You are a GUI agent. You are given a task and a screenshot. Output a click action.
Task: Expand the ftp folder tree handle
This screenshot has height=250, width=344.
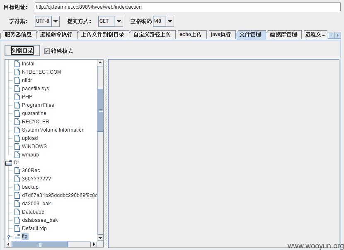[9, 237]
